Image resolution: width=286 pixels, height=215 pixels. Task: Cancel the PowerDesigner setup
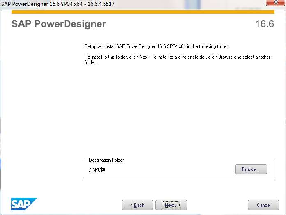coord(263,205)
